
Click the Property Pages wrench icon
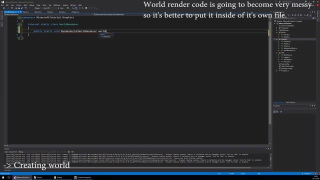[x=281, y=111]
